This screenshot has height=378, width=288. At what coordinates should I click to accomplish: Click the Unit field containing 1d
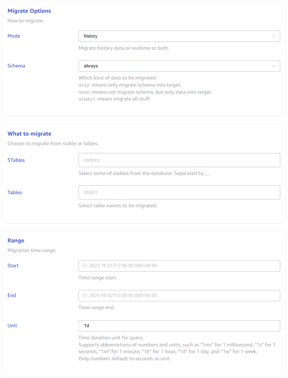point(179,325)
